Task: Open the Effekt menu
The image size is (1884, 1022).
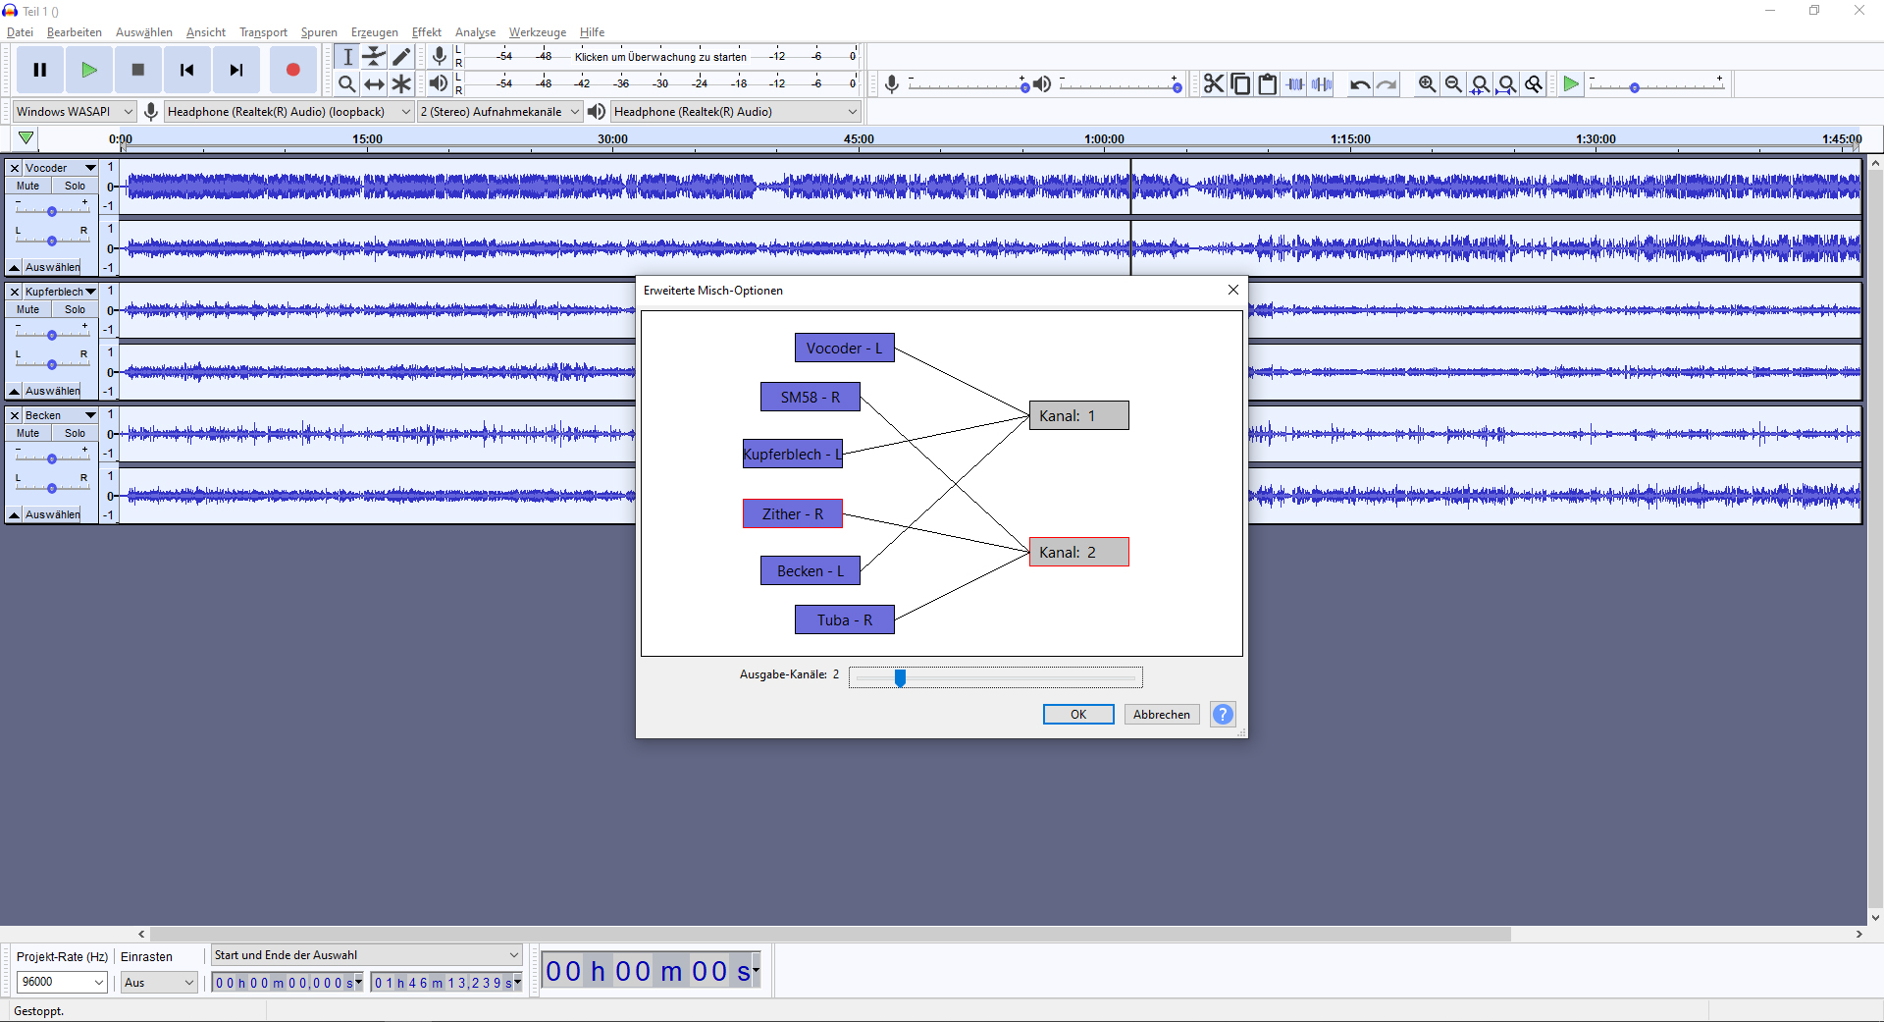Action: 426,32
